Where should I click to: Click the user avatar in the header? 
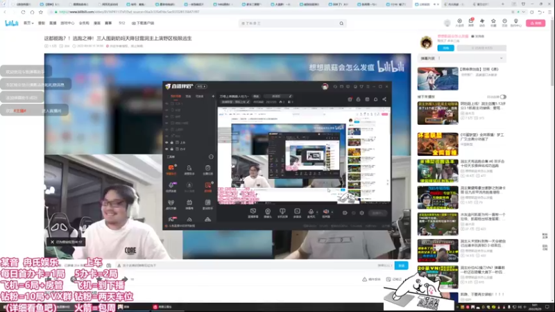(x=447, y=23)
